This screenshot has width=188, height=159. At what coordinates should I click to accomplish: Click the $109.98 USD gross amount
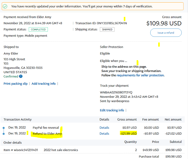click(164, 24)
